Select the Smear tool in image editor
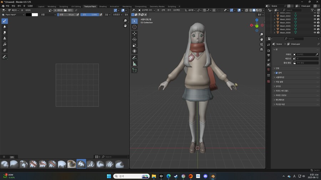321x180 pixels. pyautogui.click(x=5, y=33)
